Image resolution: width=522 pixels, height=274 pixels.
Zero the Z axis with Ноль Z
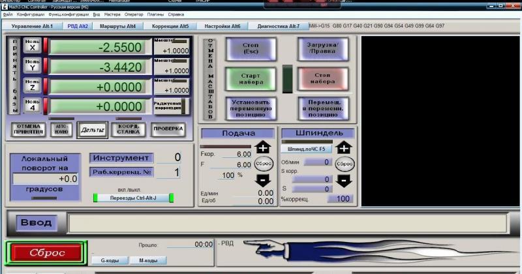(x=33, y=85)
